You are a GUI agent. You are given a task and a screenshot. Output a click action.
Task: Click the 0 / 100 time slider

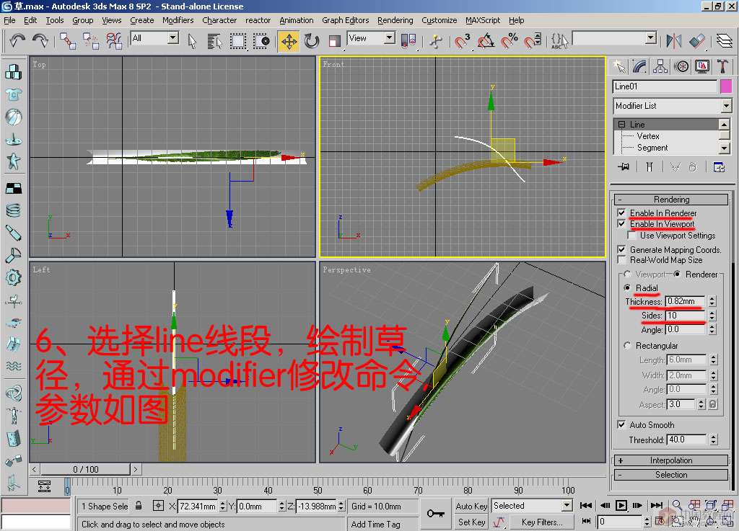point(85,469)
